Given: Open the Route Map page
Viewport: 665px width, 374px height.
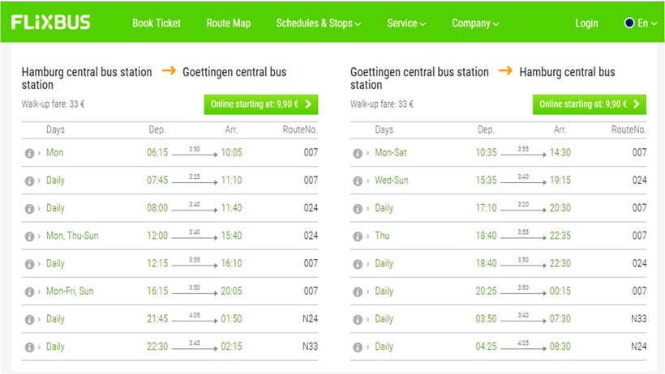Looking at the screenshot, I should [229, 23].
